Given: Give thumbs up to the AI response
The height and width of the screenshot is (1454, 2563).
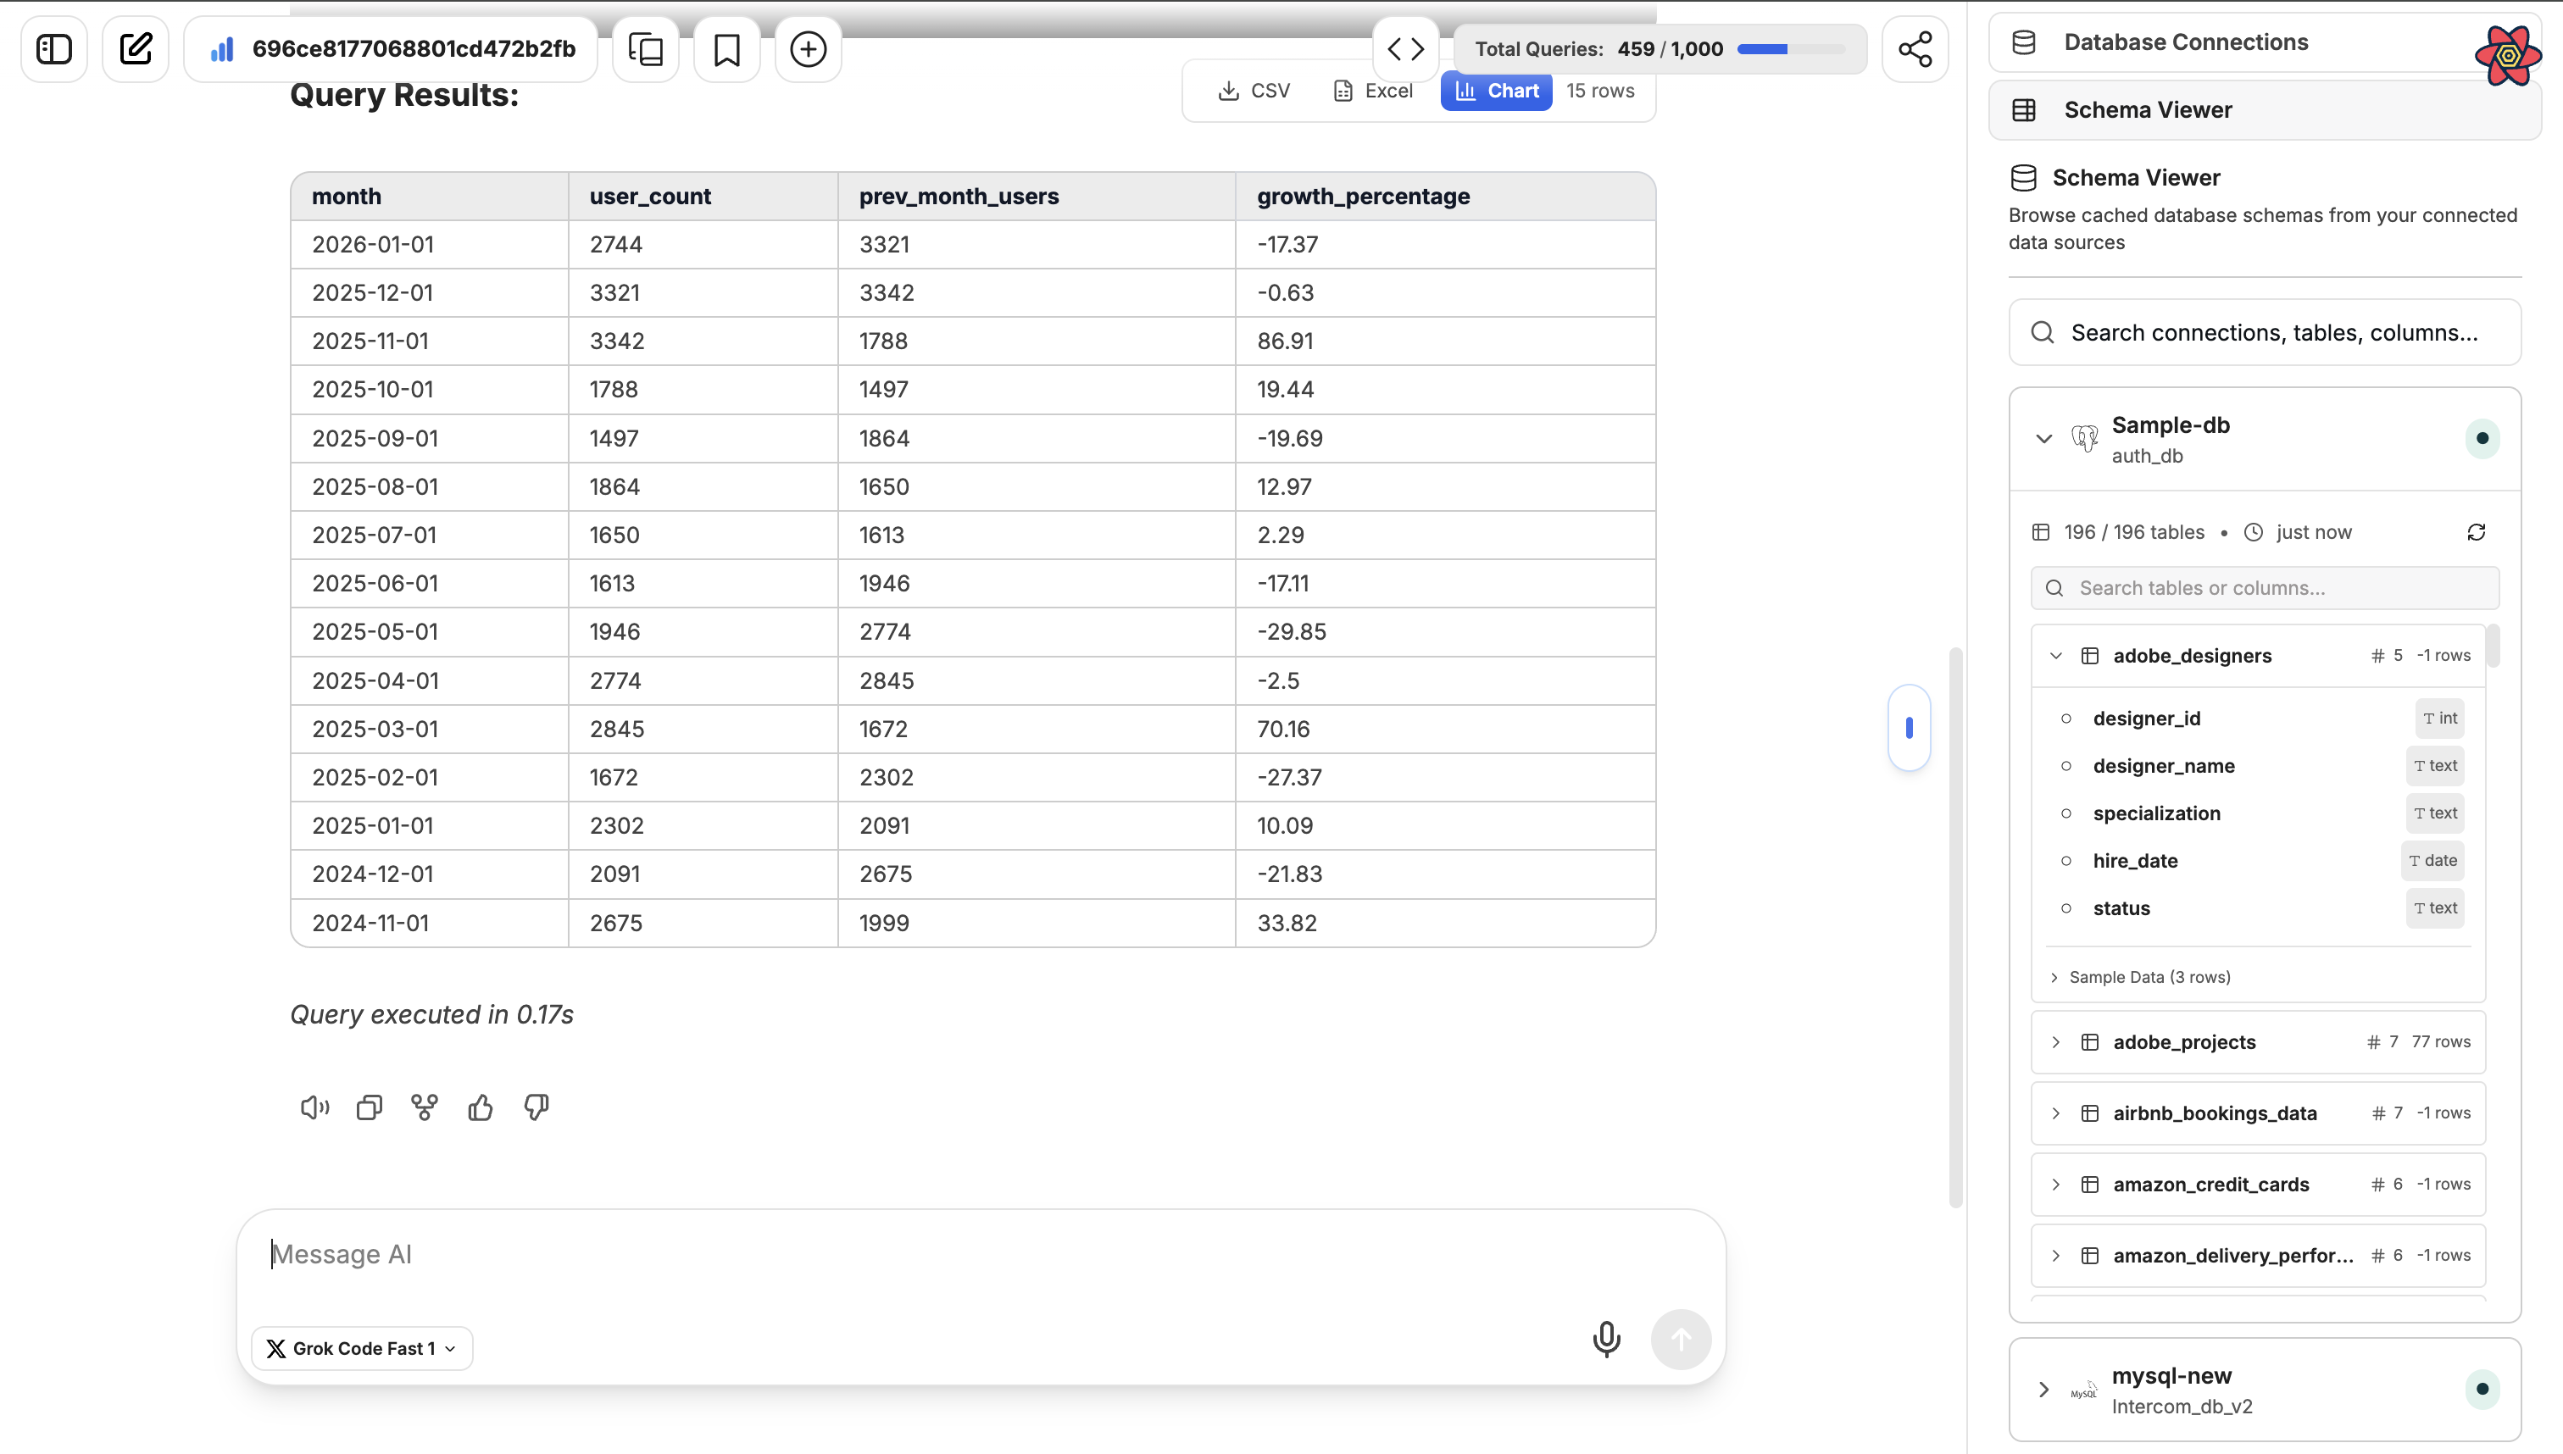Looking at the screenshot, I should pyautogui.click(x=481, y=1107).
